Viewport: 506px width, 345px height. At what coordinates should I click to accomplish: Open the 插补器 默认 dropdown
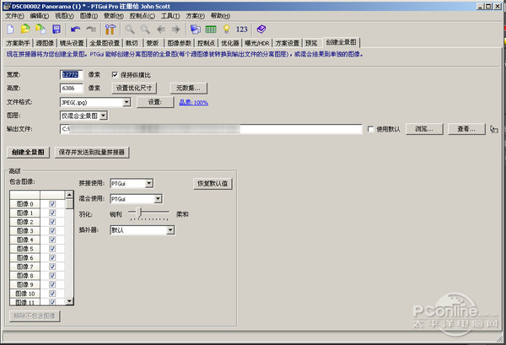pos(170,230)
